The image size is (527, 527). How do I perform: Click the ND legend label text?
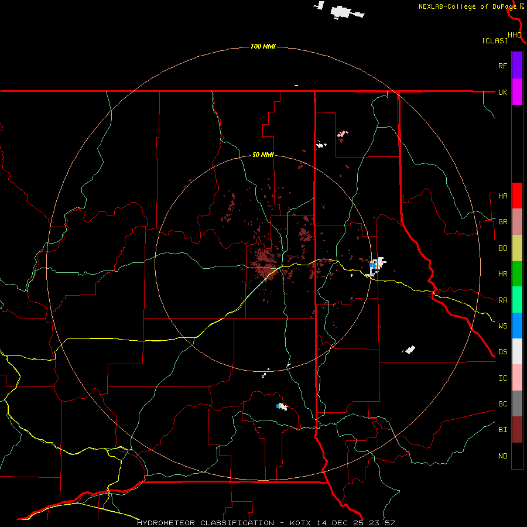coord(502,456)
